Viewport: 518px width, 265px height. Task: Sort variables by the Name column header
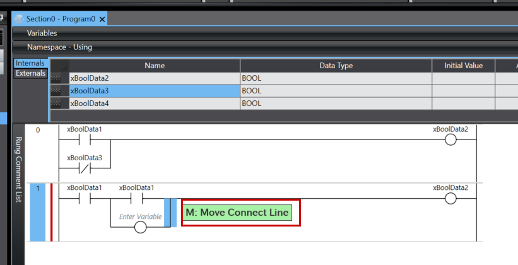[x=154, y=66]
